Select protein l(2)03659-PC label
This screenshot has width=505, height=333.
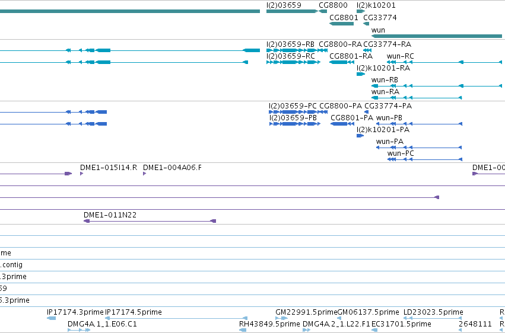coord(293,105)
